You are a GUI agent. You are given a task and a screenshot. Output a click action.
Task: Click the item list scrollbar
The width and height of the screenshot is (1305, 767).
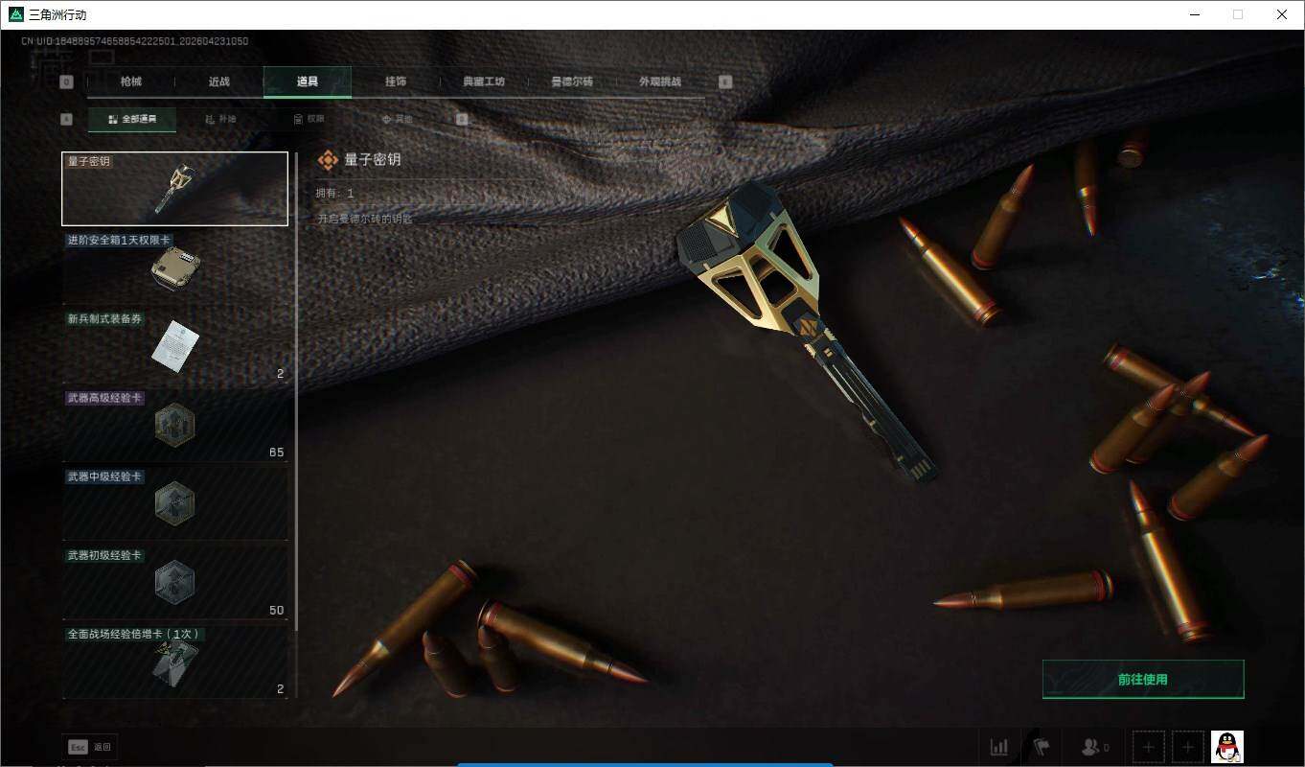pos(296,391)
